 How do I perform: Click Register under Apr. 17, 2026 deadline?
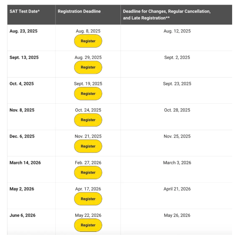pyautogui.click(x=88, y=199)
